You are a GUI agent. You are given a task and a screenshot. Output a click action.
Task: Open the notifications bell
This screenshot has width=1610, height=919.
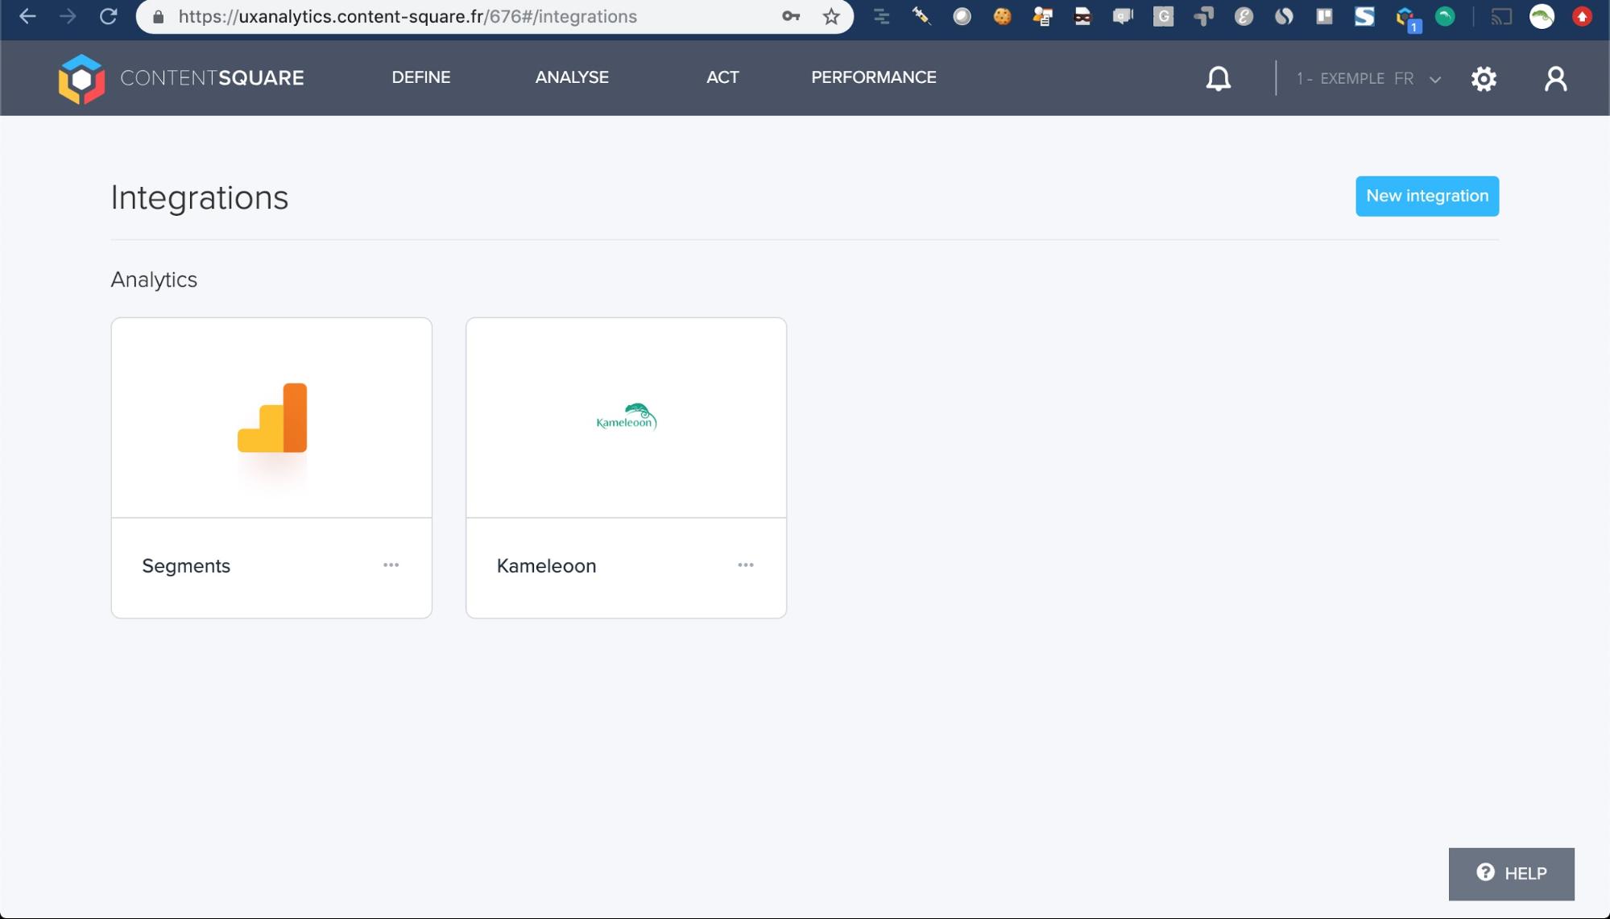(1218, 78)
